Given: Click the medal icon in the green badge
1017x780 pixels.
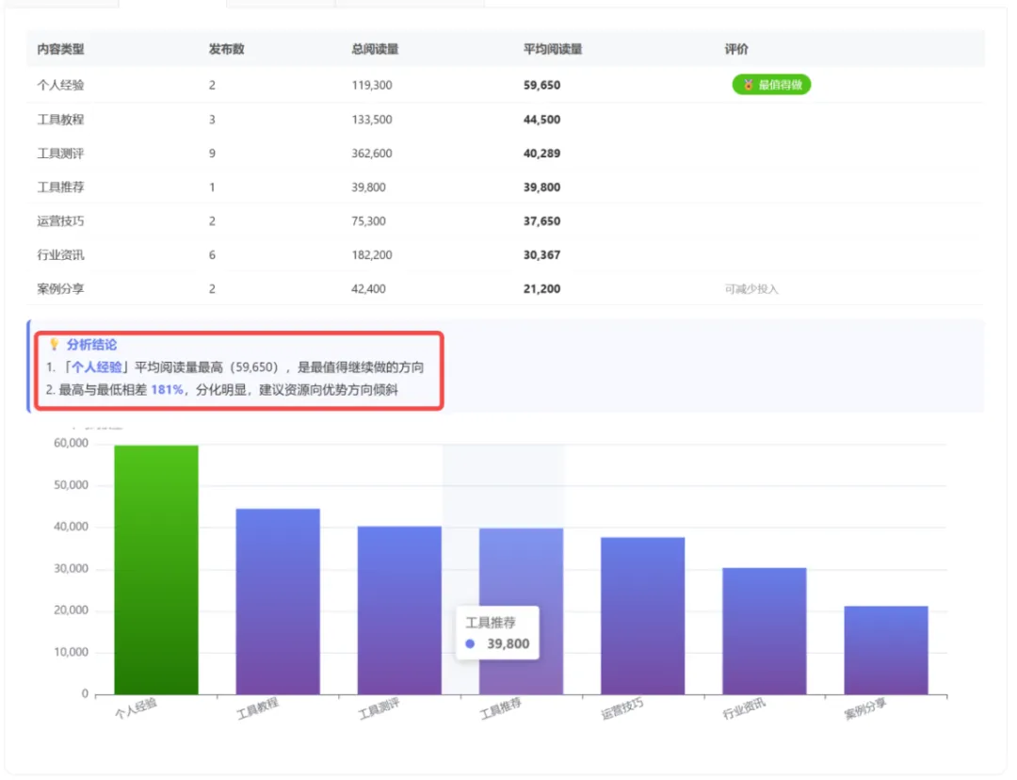Looking at the screenshot, I should tap(748, 85).
